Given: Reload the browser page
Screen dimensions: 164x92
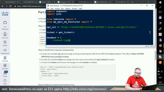Looking at the screenshot, I should [10, 6].
